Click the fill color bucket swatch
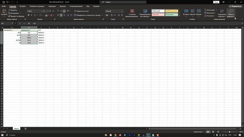Screen dimensions: 244x137 coord(47,15)
